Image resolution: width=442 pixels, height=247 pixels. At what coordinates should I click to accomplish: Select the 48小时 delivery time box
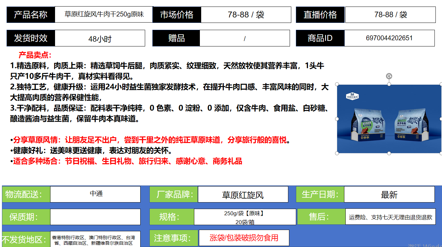coord(100,39)
